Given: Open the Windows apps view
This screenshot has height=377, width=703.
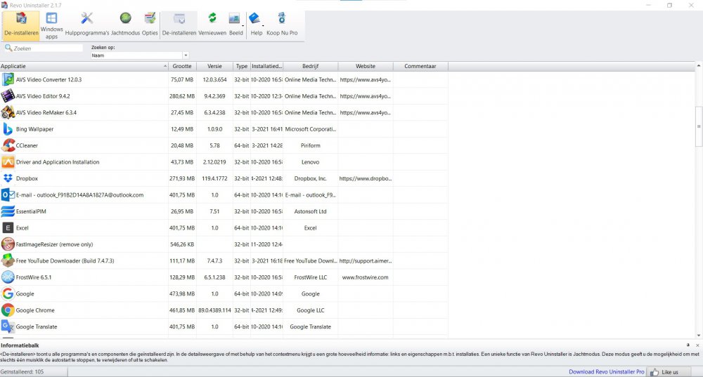Looking at the screenshot, I should (51, 24).
